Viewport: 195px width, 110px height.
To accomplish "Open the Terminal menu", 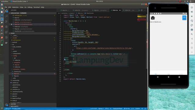I will [x=37, y=7].
